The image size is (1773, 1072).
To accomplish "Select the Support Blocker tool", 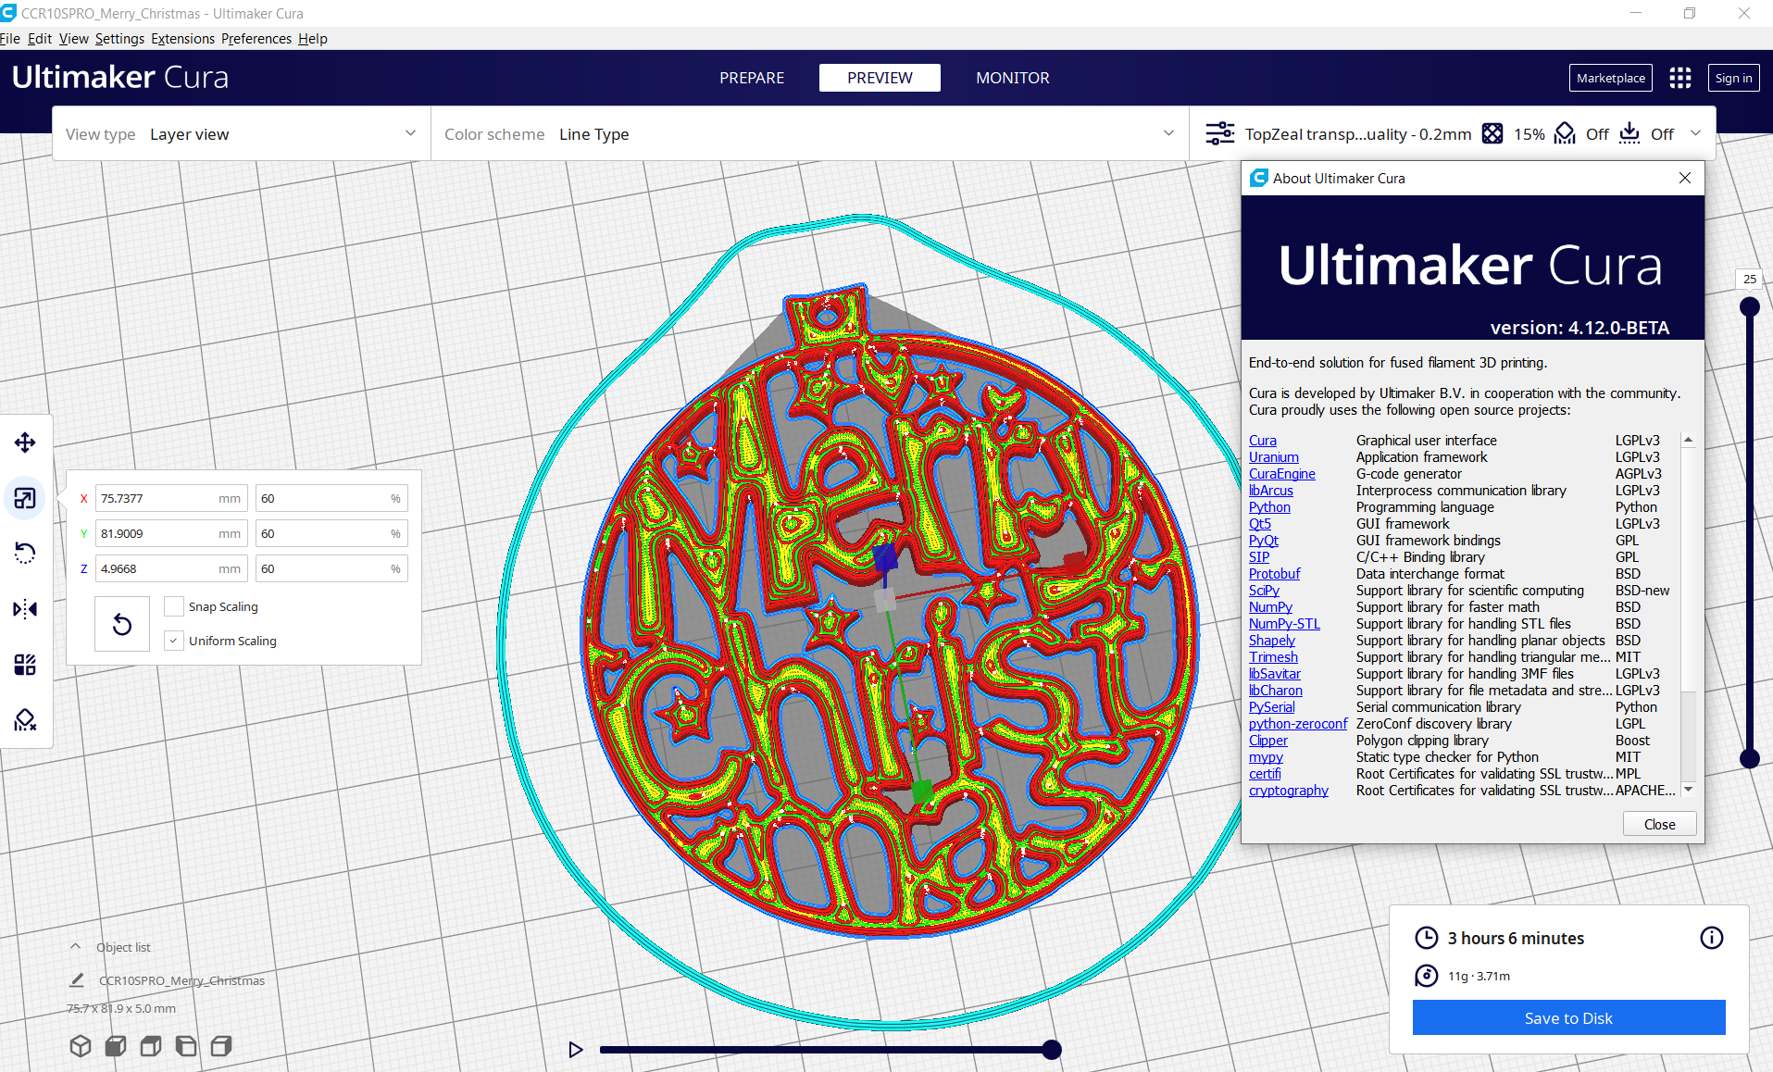I will click(25, 720).
